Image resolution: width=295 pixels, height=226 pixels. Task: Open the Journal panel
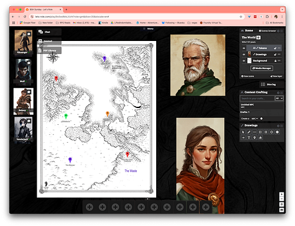tap(49, 41)
